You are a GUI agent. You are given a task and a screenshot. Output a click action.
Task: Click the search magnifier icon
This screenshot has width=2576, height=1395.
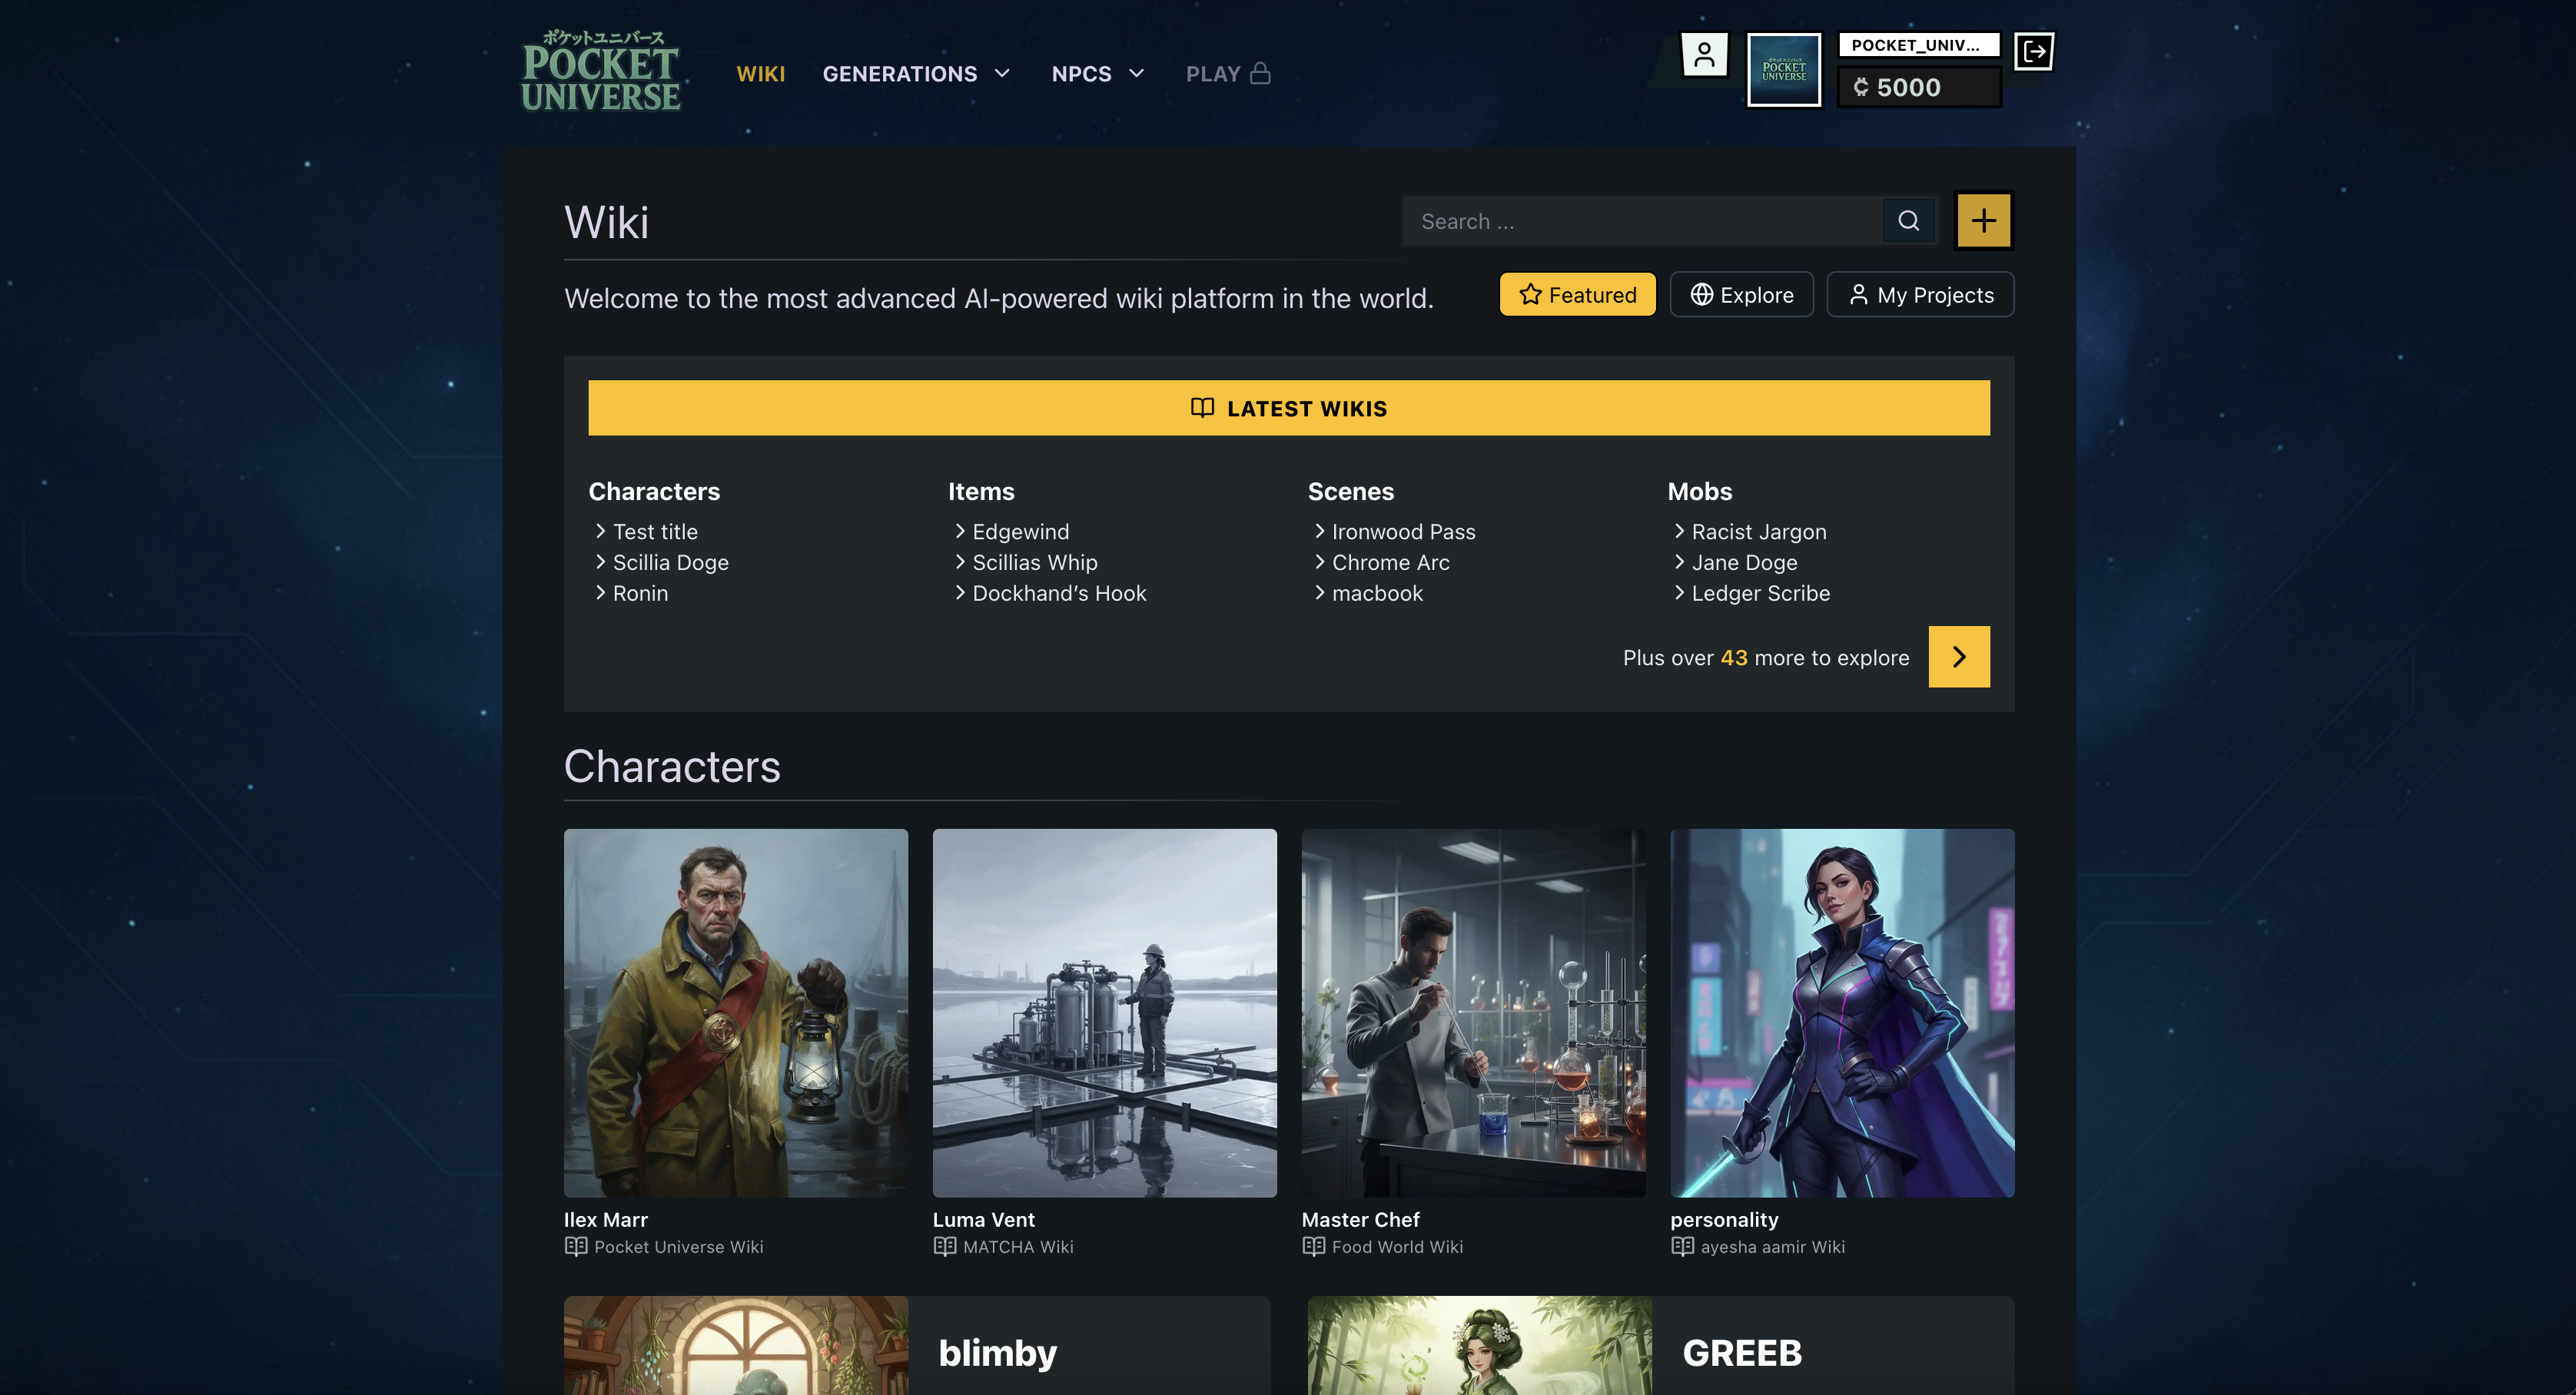(1908, 220)
